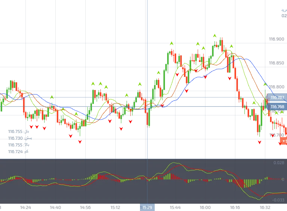
Task: Click the 14:40 time axis label
Action: coord(55,207)
